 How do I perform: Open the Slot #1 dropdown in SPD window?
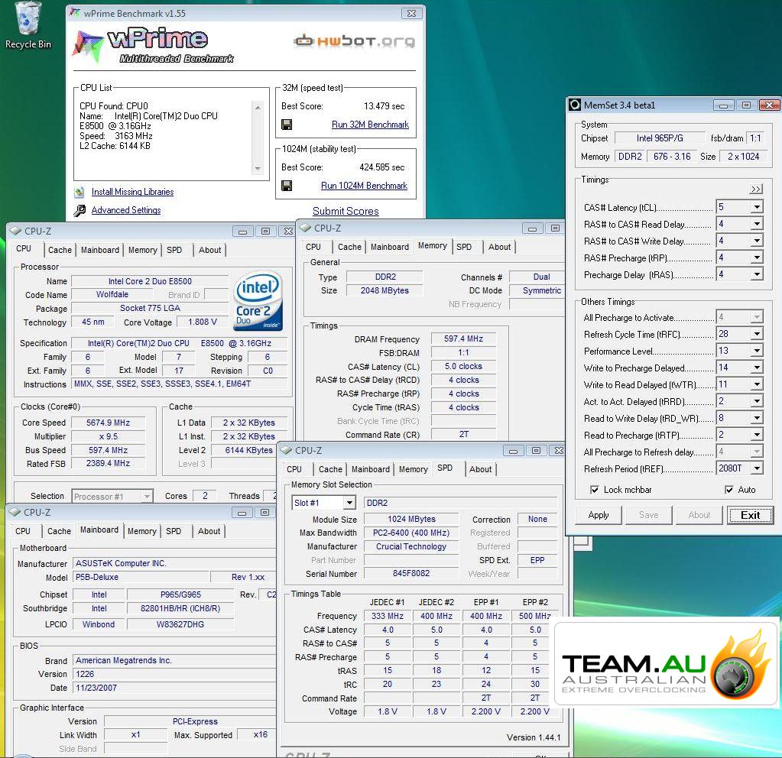349,503
